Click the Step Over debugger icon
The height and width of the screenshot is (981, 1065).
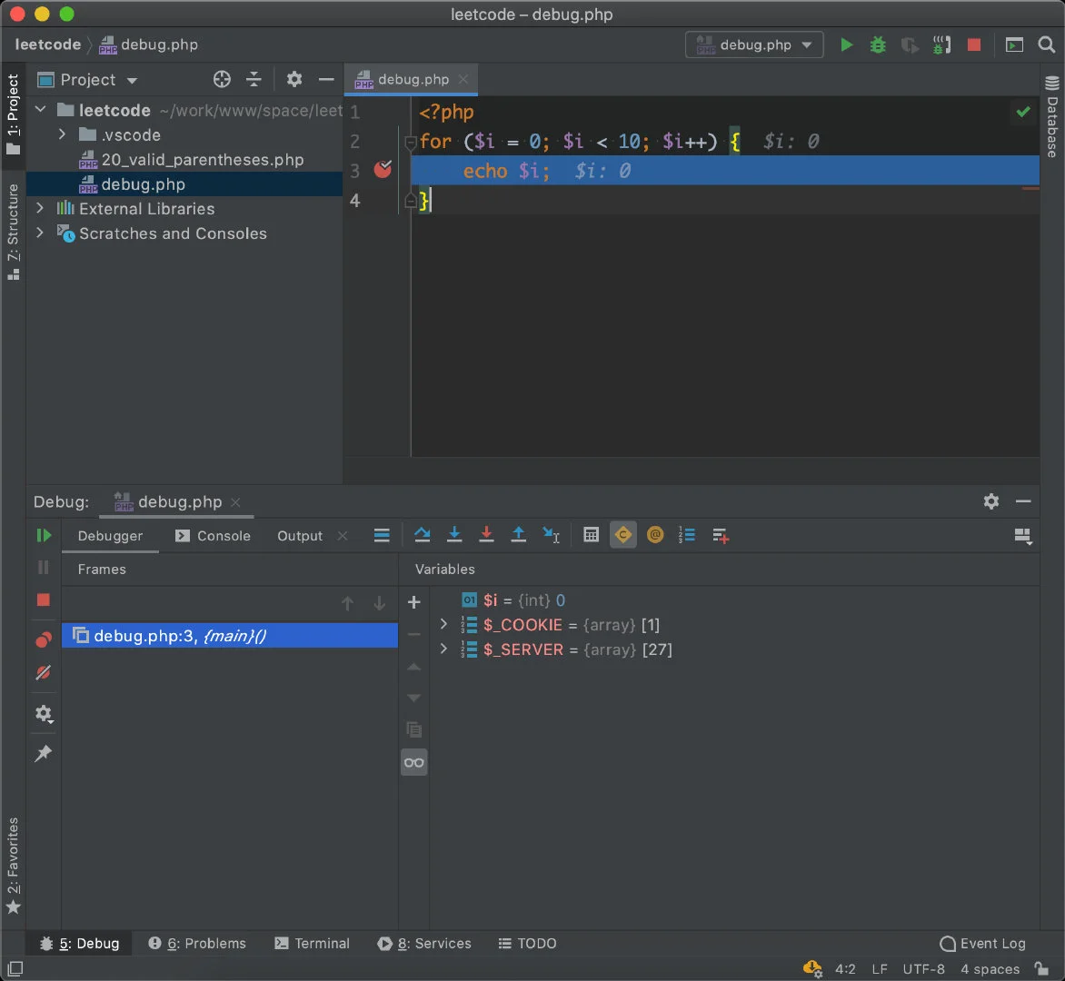click(x=422, y=535)
